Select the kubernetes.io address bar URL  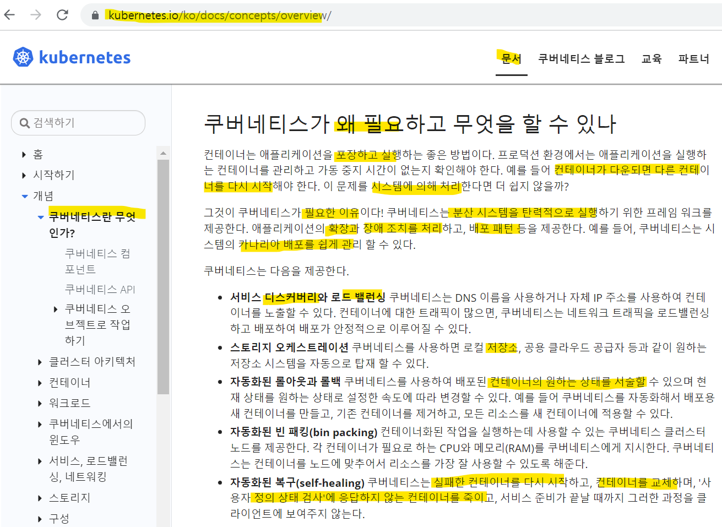coord(220,15)
